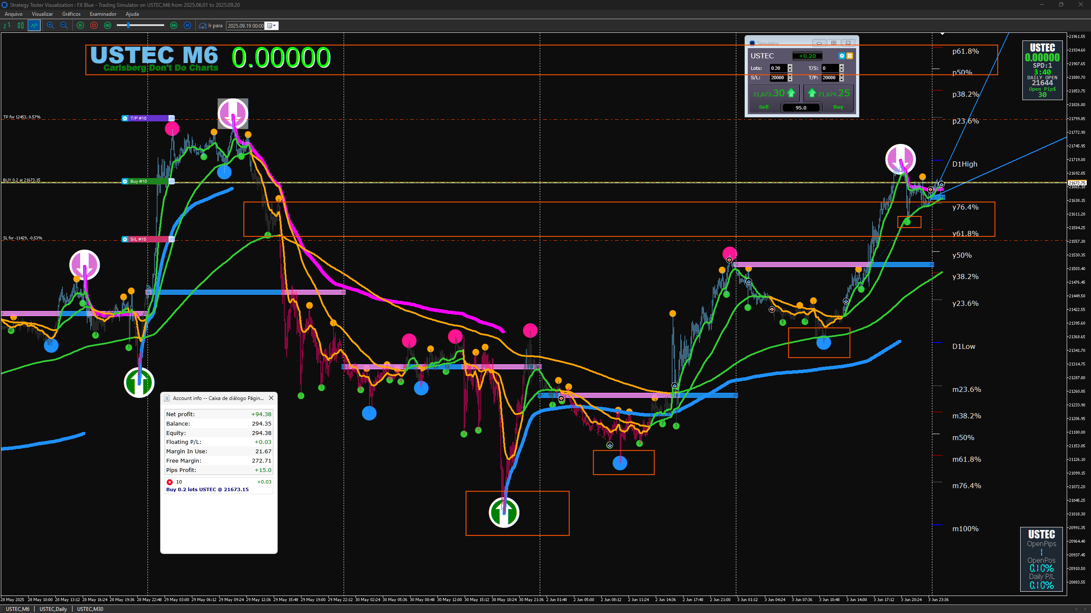
Task: Stop the strategy tester with red button
Action: click(94, 26)
